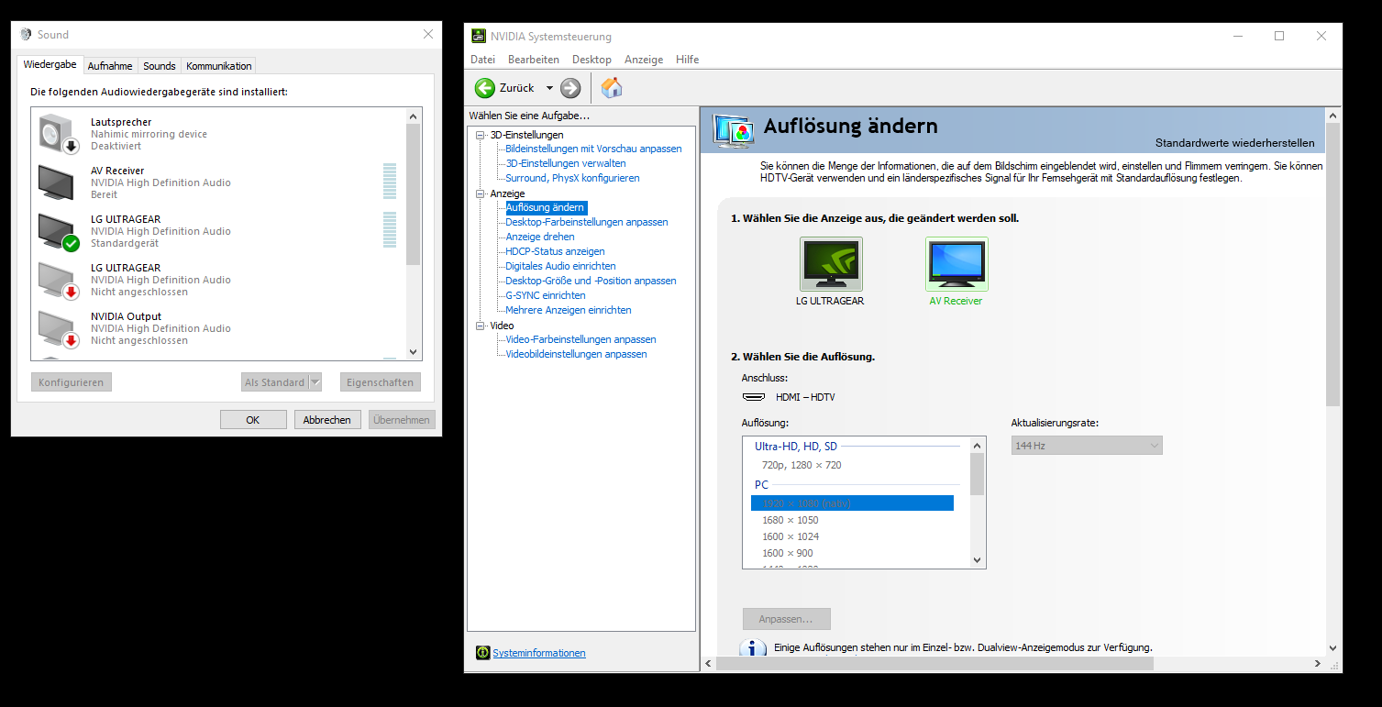Viewport: 1382px width, 707px height.
Task: Click the OK button in Sound window
Action: click(x=253, y=420)
